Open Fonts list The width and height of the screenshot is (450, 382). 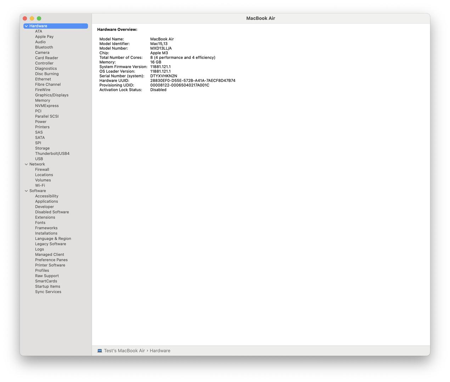click(x=40, y=223)
